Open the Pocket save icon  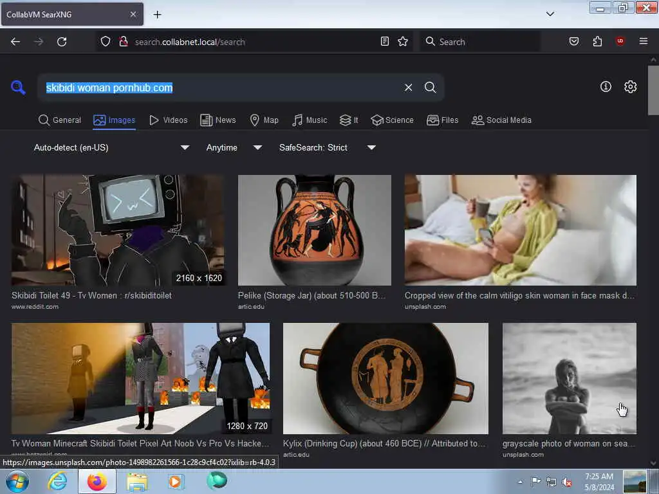pyautogui.click(x=574, y=41)
